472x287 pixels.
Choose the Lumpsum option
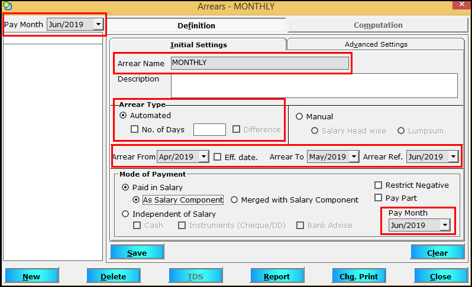point(401,131)
